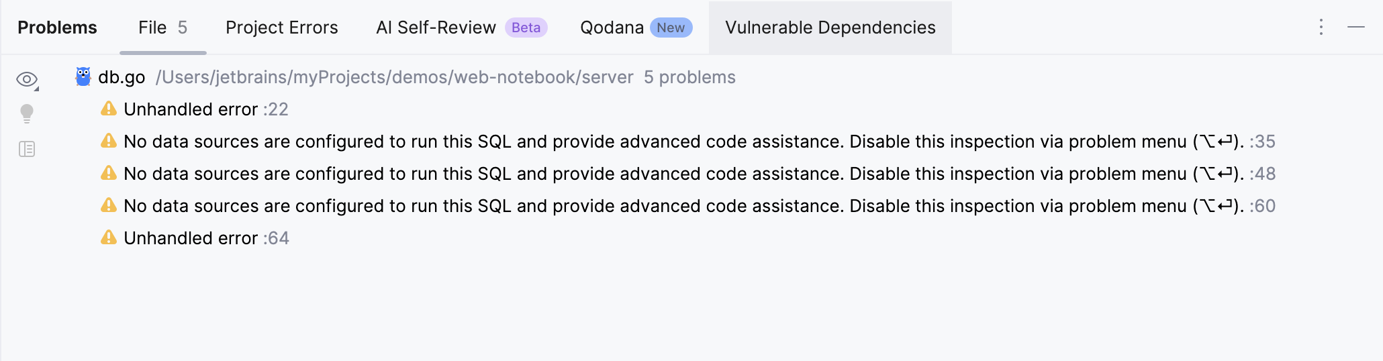This screenshot has width=1383, height=361.
Task: Select the Vulnerable Dependencies tab
Action: coord(830,28)
